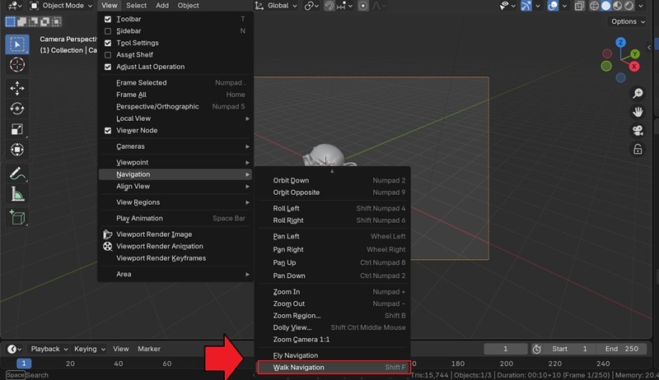Click the timeline Marker menu
The image size is (659, 380).
click(149, 349)
